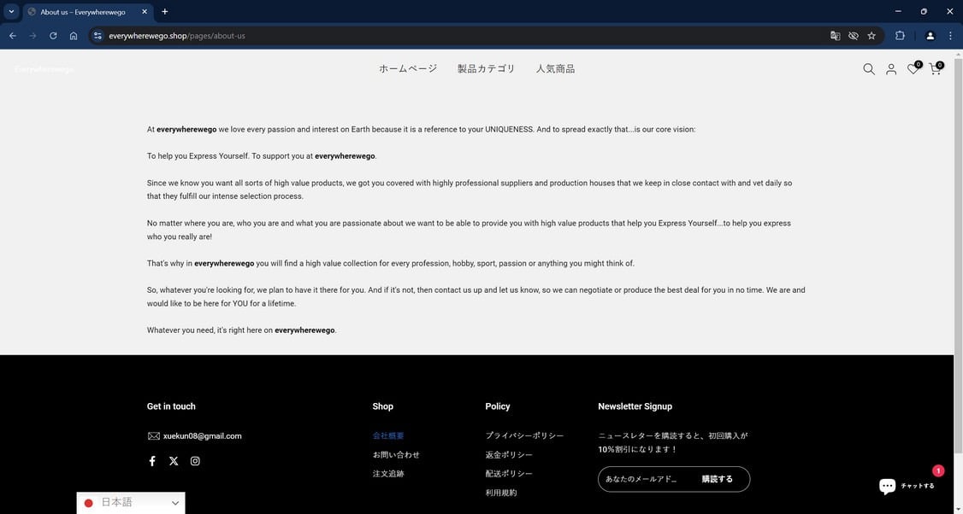963x514 pixels.
Task: Open 製品カテゴリ menu item
Action: (486, 68)
